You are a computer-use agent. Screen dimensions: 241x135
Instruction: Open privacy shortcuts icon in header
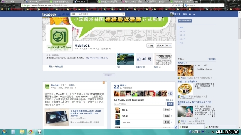tap(190, 14)
